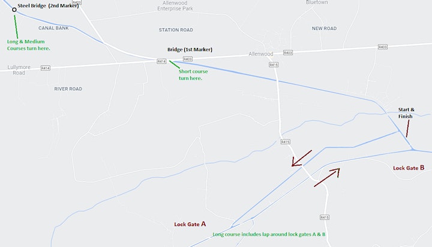Click the arrow pointing up-right near Lock Gate B
The width and height of the screenshot is (432, 247).
point(327,177)
